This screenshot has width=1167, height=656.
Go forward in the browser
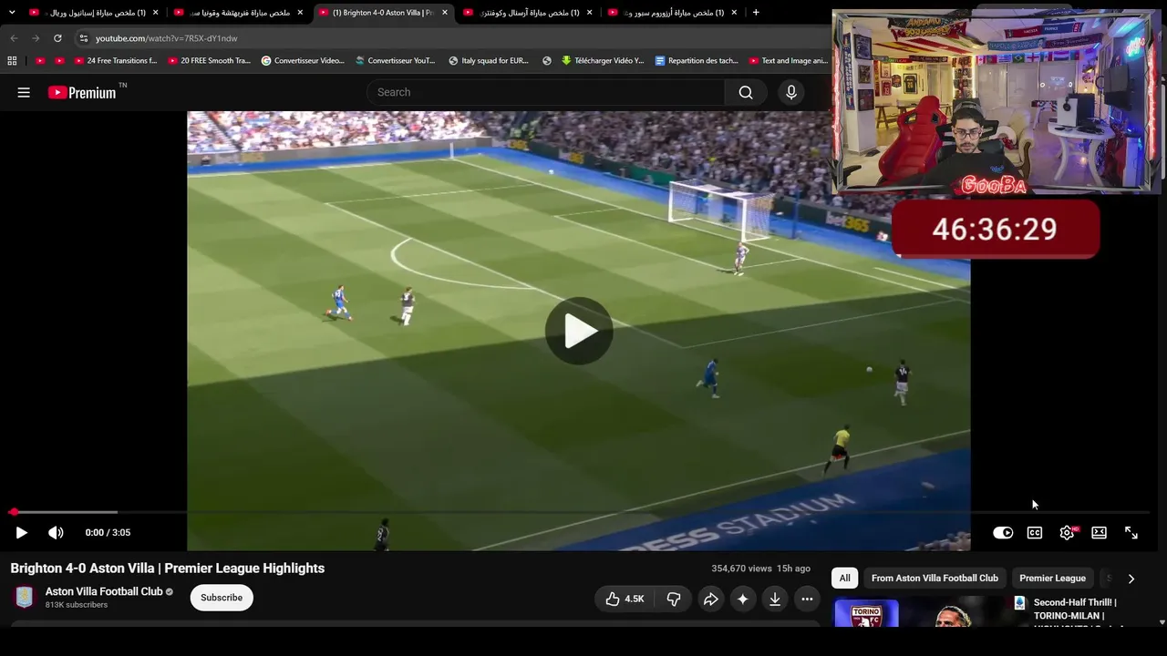point(36,38)
